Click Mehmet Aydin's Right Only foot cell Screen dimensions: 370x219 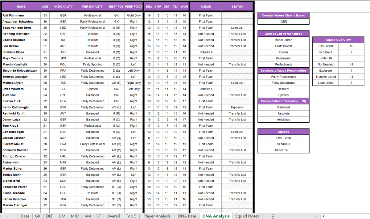(134, 83)
